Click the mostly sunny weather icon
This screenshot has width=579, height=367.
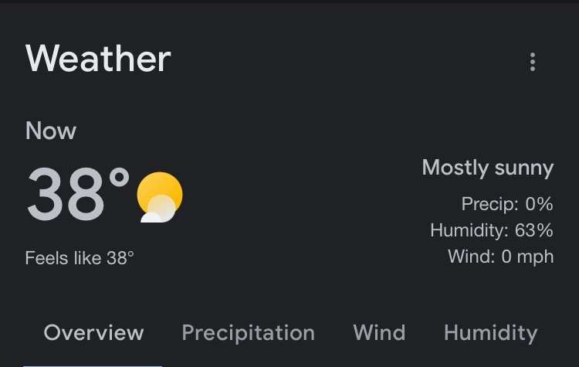click(160, 197)
